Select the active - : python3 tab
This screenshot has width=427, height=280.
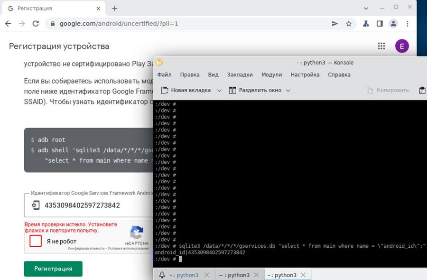(x=282, y=275)
